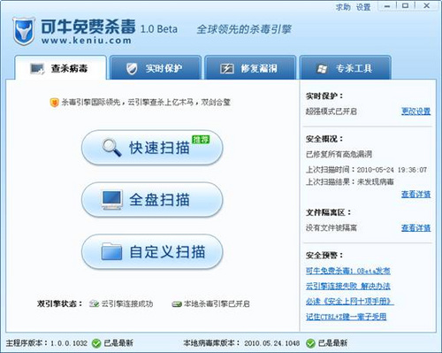Click program version 1.0.0.1032 text
Screen dimensions: 442x353
pyautogui.click(x=69, y=343)
